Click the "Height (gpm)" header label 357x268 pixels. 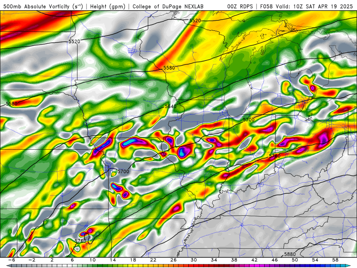(108, 6)
